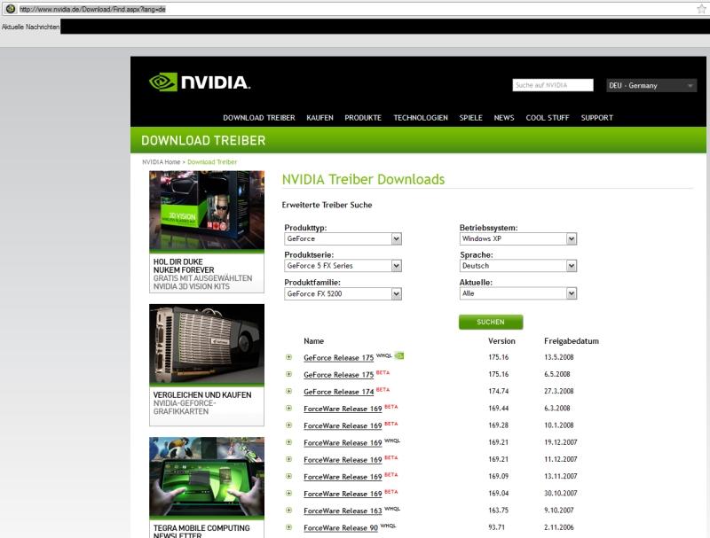Open the Produktfamilie dropdown showing GeForce FX 5200
This screenshot has width=710, height=538.
coord(396,293)
